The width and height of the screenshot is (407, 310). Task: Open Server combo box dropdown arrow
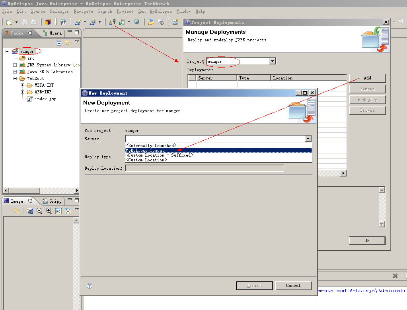(308, 139)
